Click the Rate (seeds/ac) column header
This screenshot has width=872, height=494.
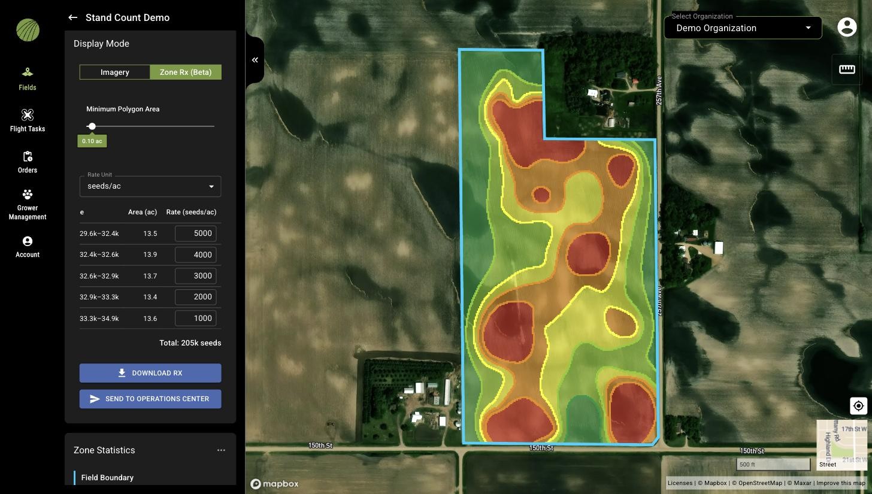191,212
